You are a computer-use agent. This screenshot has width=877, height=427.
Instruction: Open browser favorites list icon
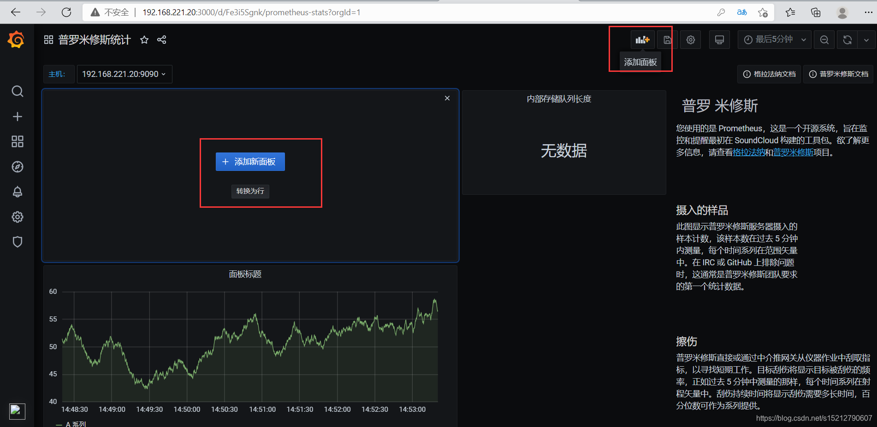[790, 12]
